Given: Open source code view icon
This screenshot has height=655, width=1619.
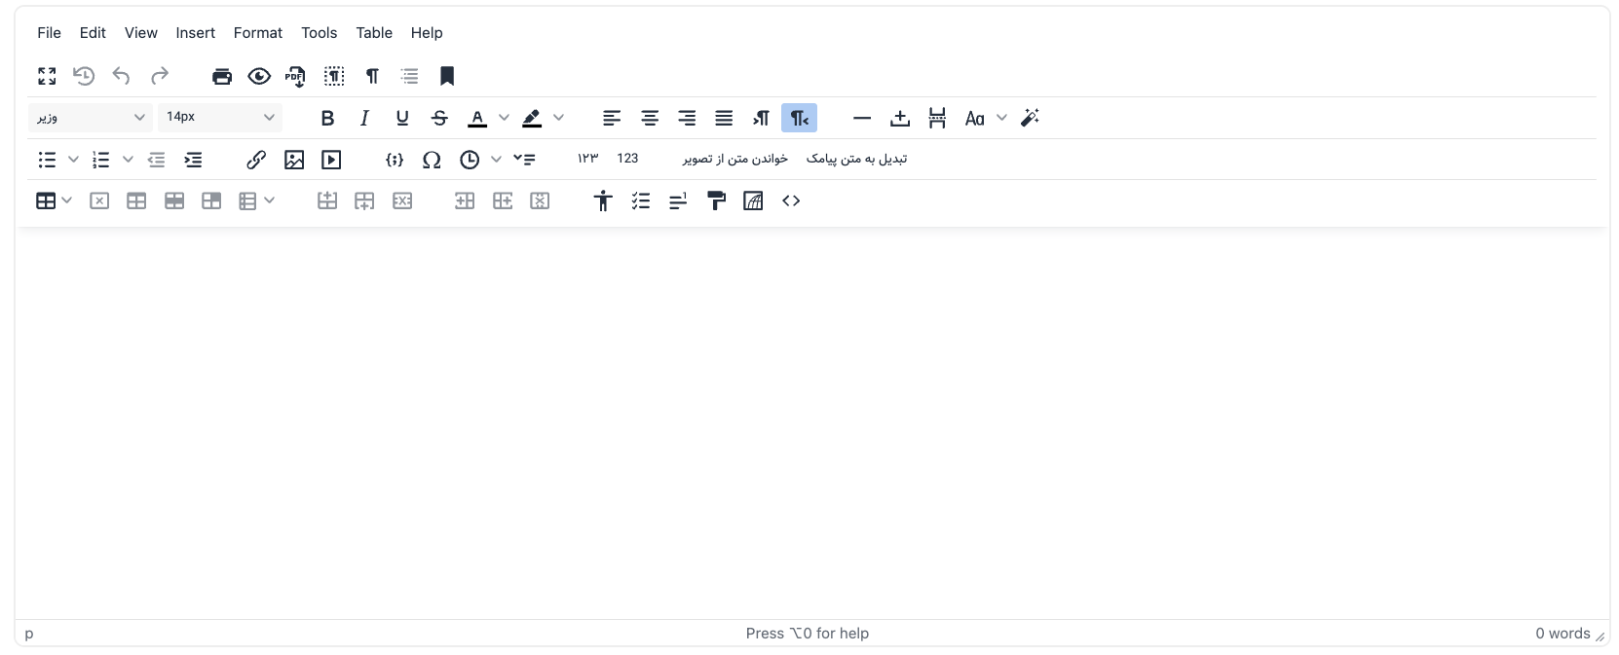Looking at the screenshot, I should coord(791,200).
